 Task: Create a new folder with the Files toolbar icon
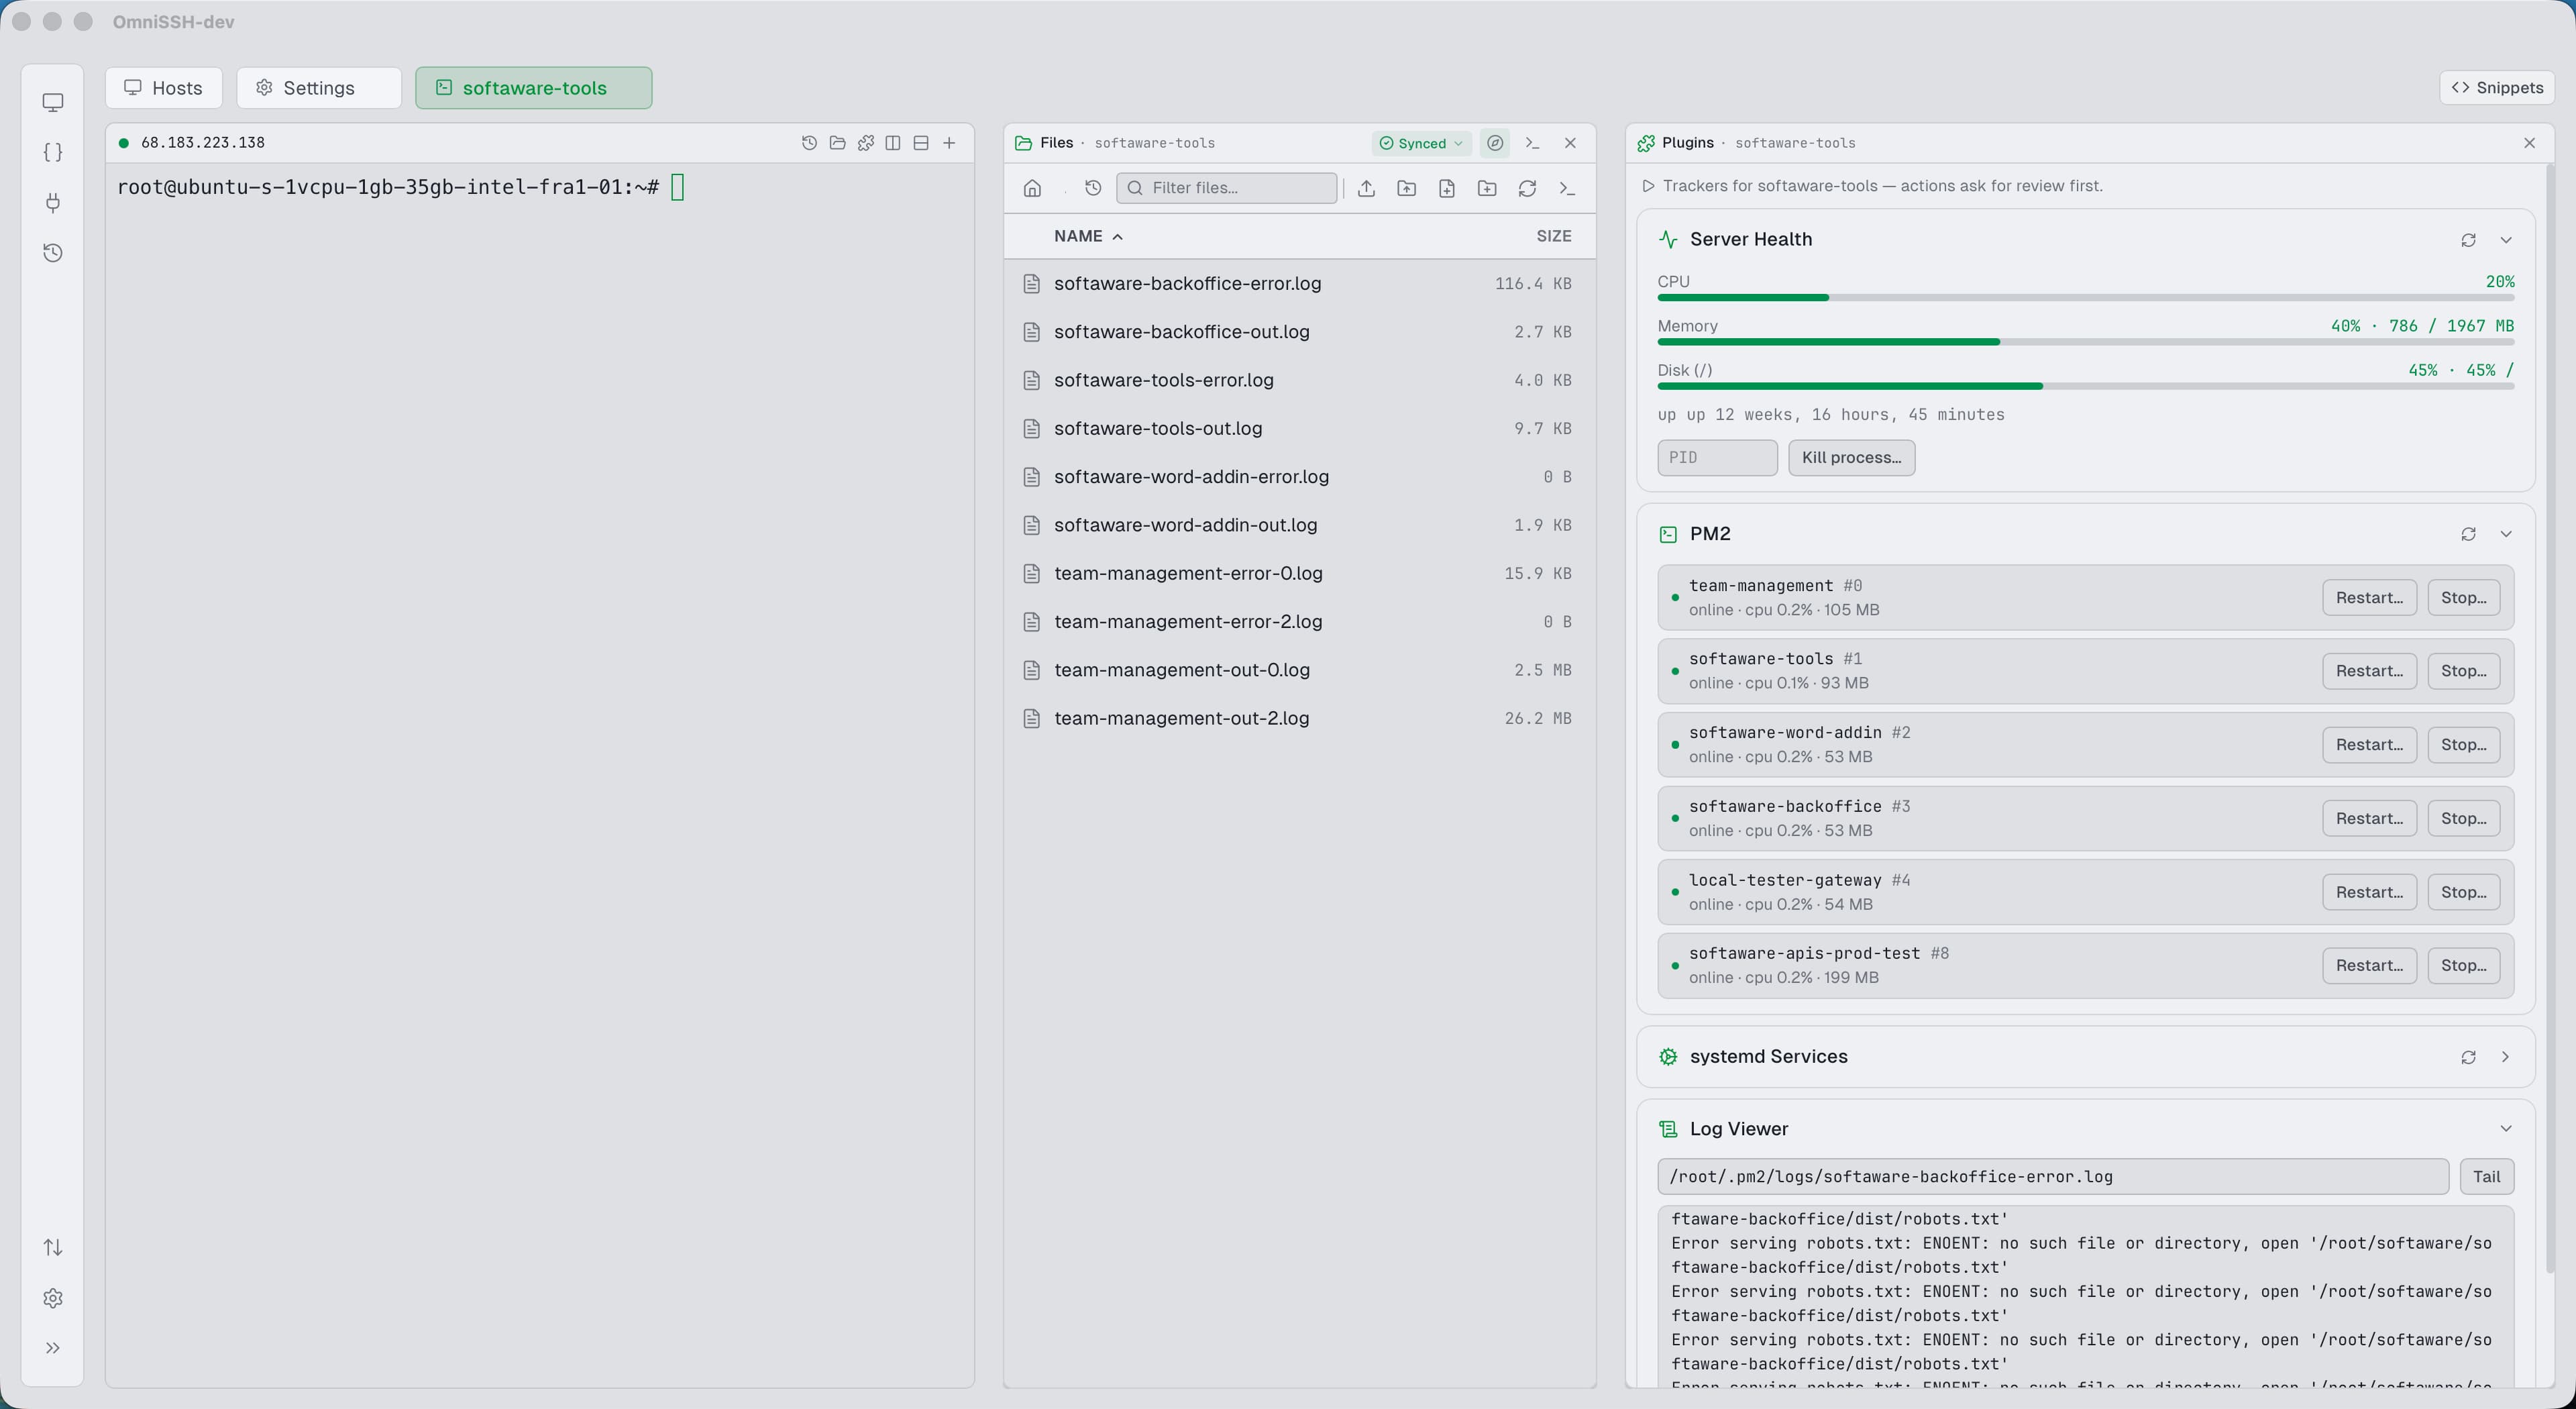click(1487, 188)
